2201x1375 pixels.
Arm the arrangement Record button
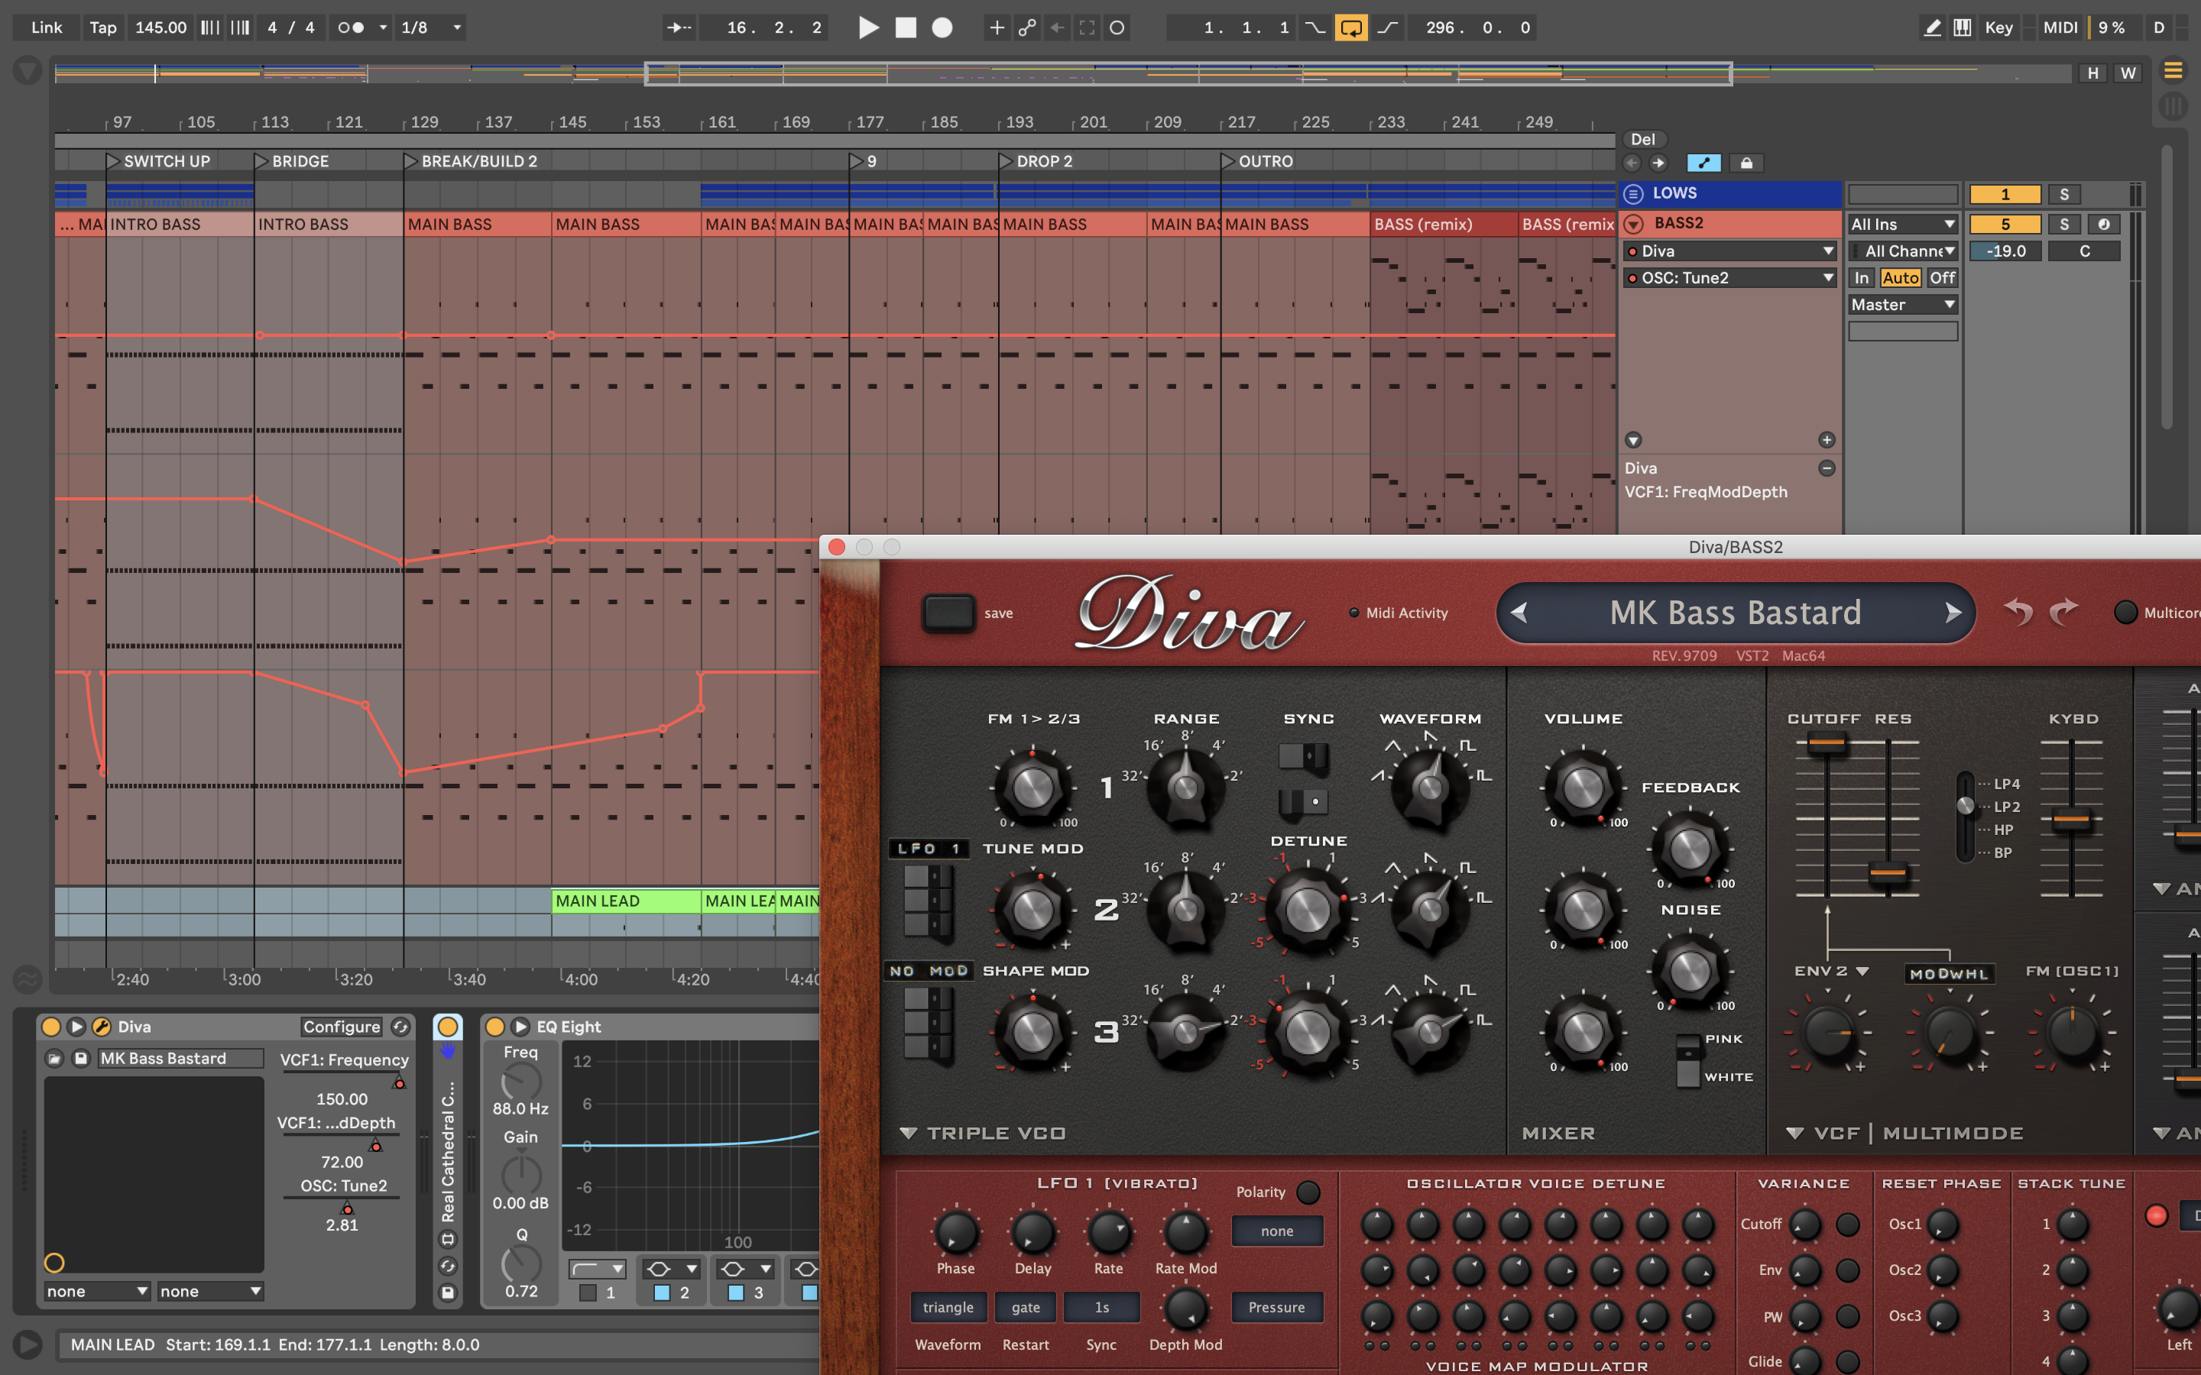[942, 27]
